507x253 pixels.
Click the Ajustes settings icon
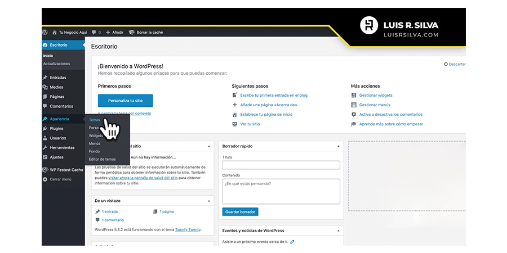45,157
